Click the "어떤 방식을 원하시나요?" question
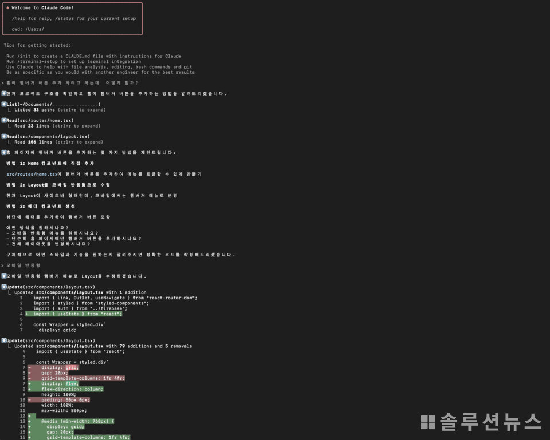The width and height of the screenshot is (550, 440). [37, 228]
